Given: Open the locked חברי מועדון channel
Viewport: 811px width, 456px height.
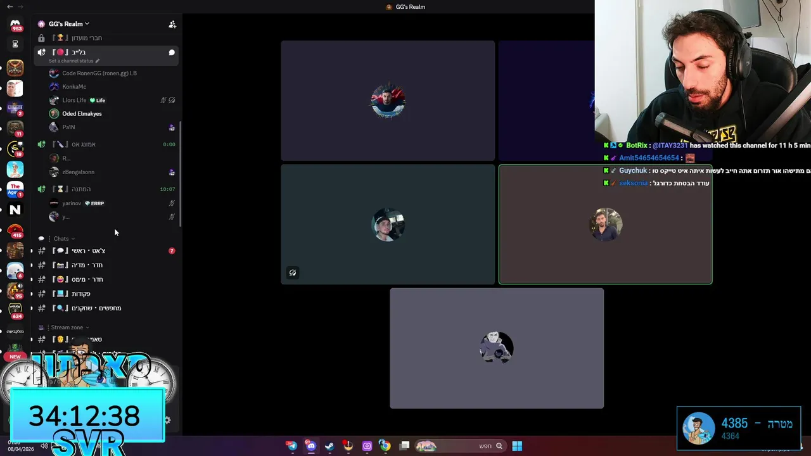Looking at the screenshot, I should (106, 38).
